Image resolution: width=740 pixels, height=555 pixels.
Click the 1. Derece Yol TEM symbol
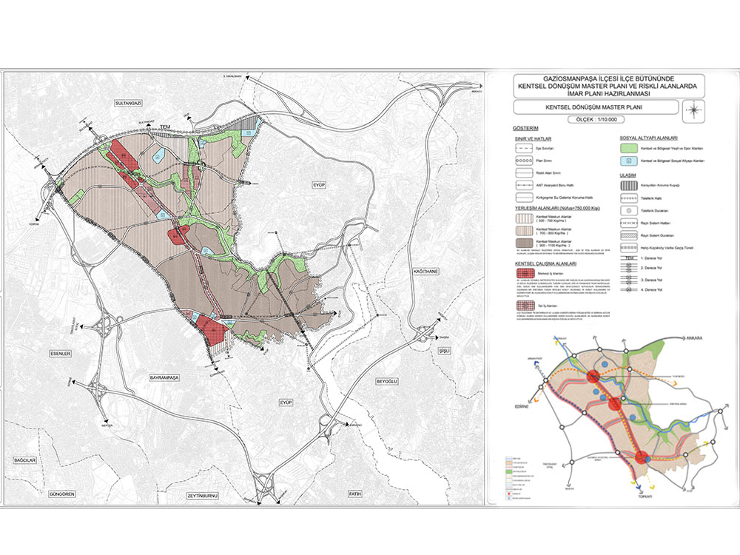pyautogui.click(x=628, y=257)
